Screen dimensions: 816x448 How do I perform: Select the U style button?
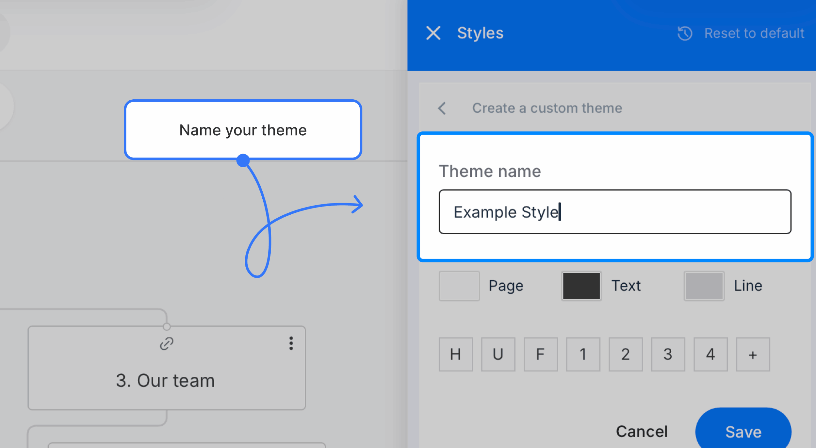coord(498,354)
